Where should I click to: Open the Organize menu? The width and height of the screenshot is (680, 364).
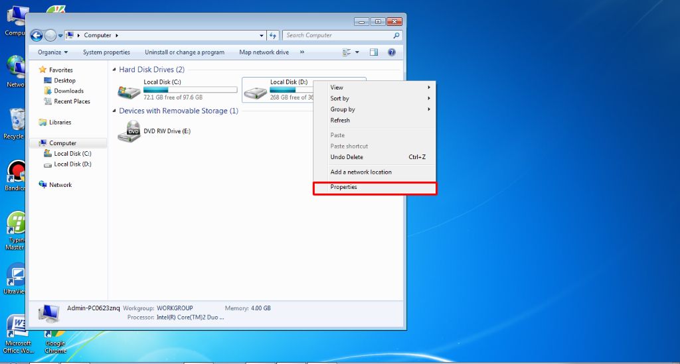53,52
